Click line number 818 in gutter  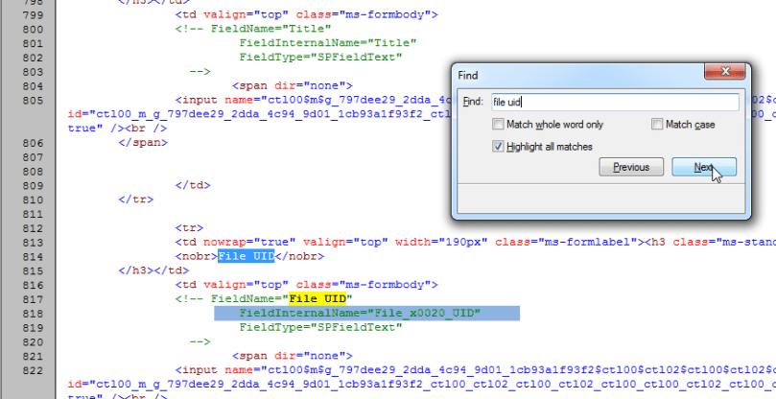coord(32,313)
